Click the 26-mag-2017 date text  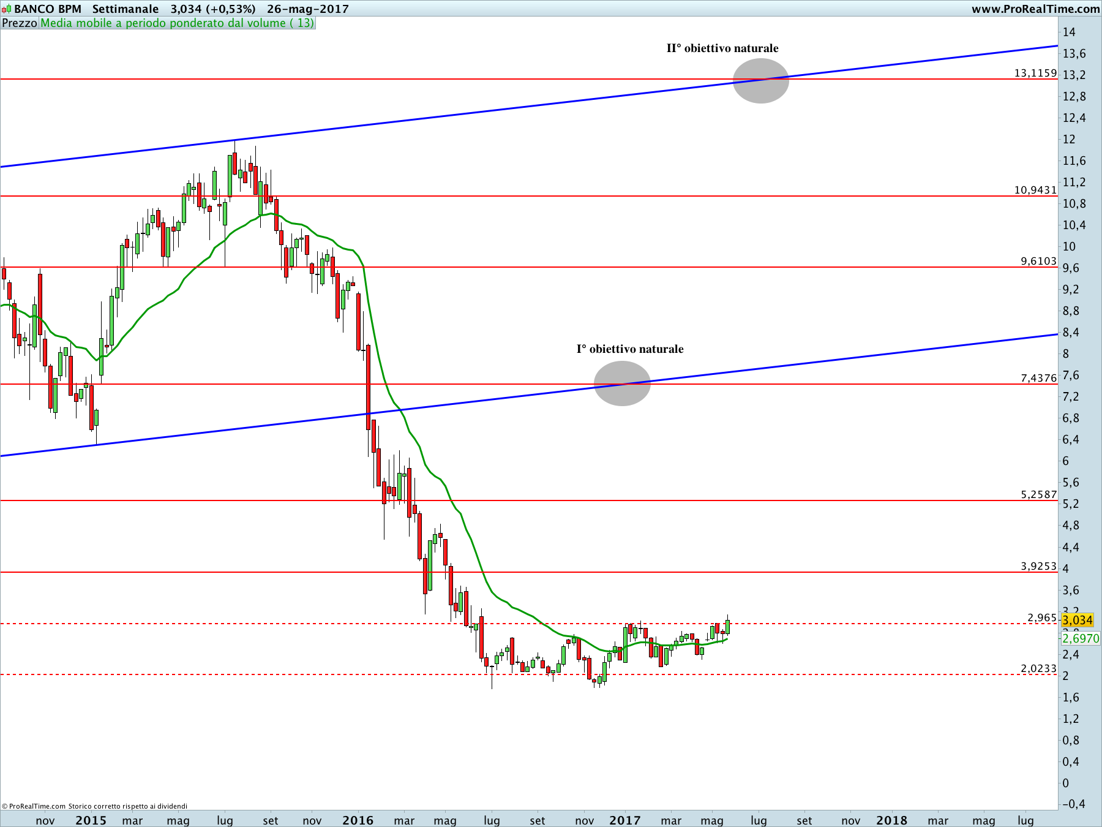308,9
